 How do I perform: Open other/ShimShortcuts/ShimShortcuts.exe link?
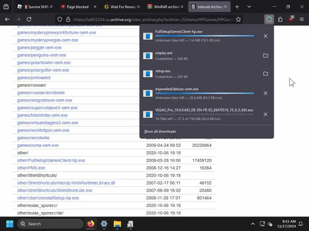click(x=55, y=190)
